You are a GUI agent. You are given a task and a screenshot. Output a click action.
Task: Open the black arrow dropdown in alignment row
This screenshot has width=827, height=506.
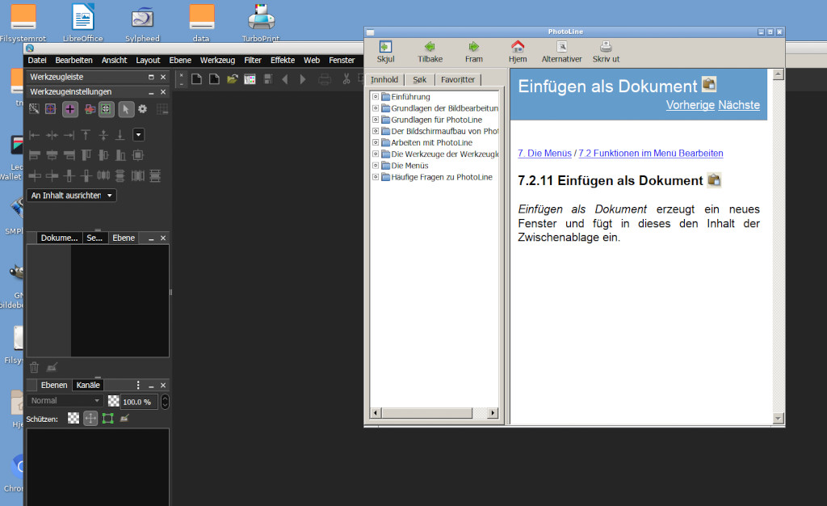click(x=138, y=135)
